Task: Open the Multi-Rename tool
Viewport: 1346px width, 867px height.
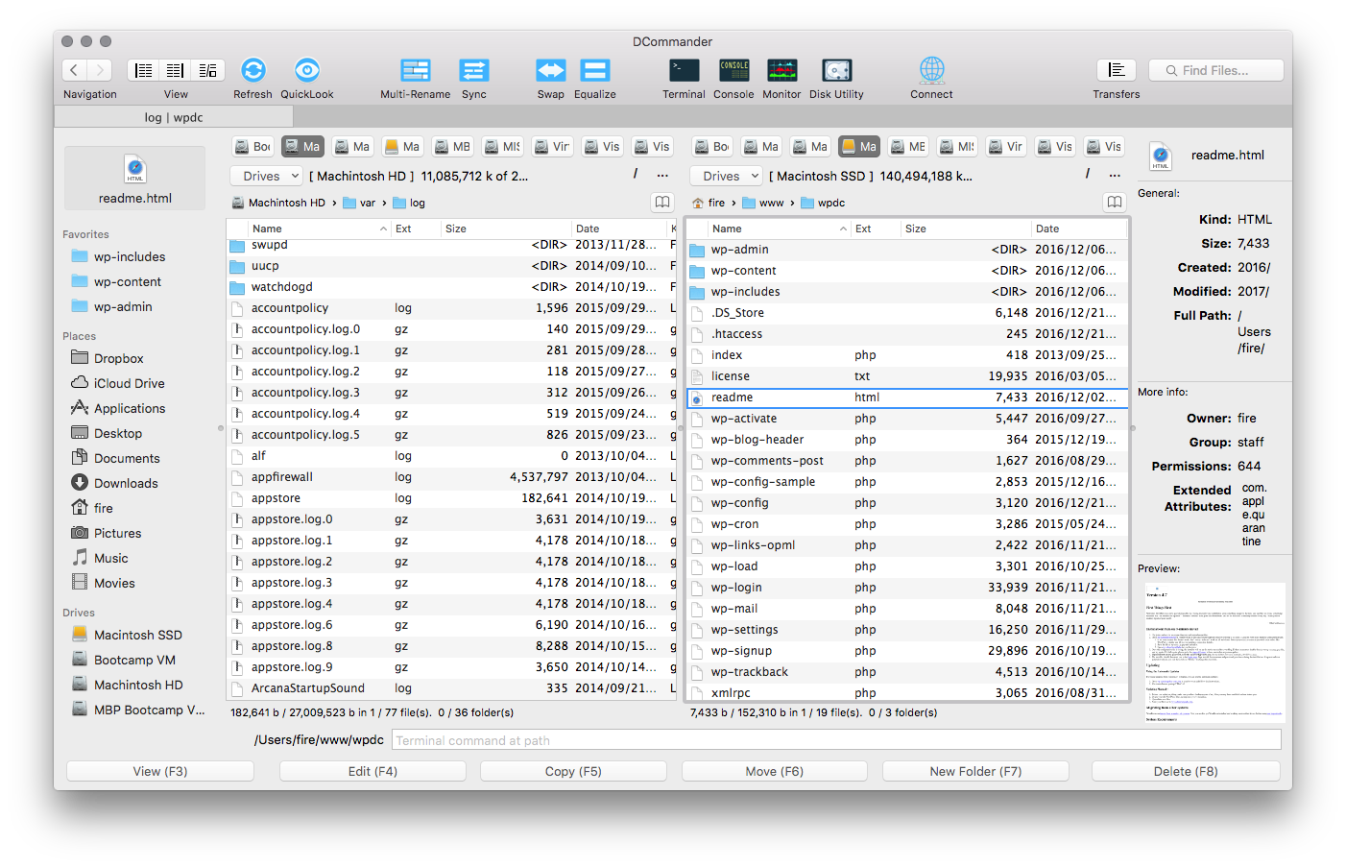Action: click(416, 70)
